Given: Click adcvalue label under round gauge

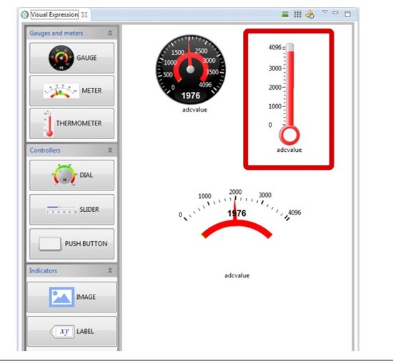Looking at the screenshot, I should click(195, 110).
